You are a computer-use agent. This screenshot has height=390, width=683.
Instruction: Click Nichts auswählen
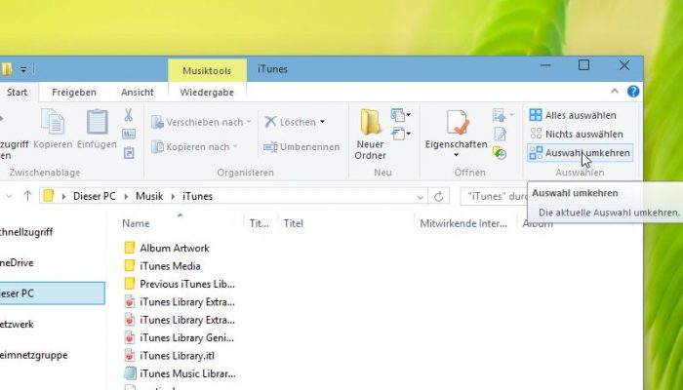click(578, 135)
